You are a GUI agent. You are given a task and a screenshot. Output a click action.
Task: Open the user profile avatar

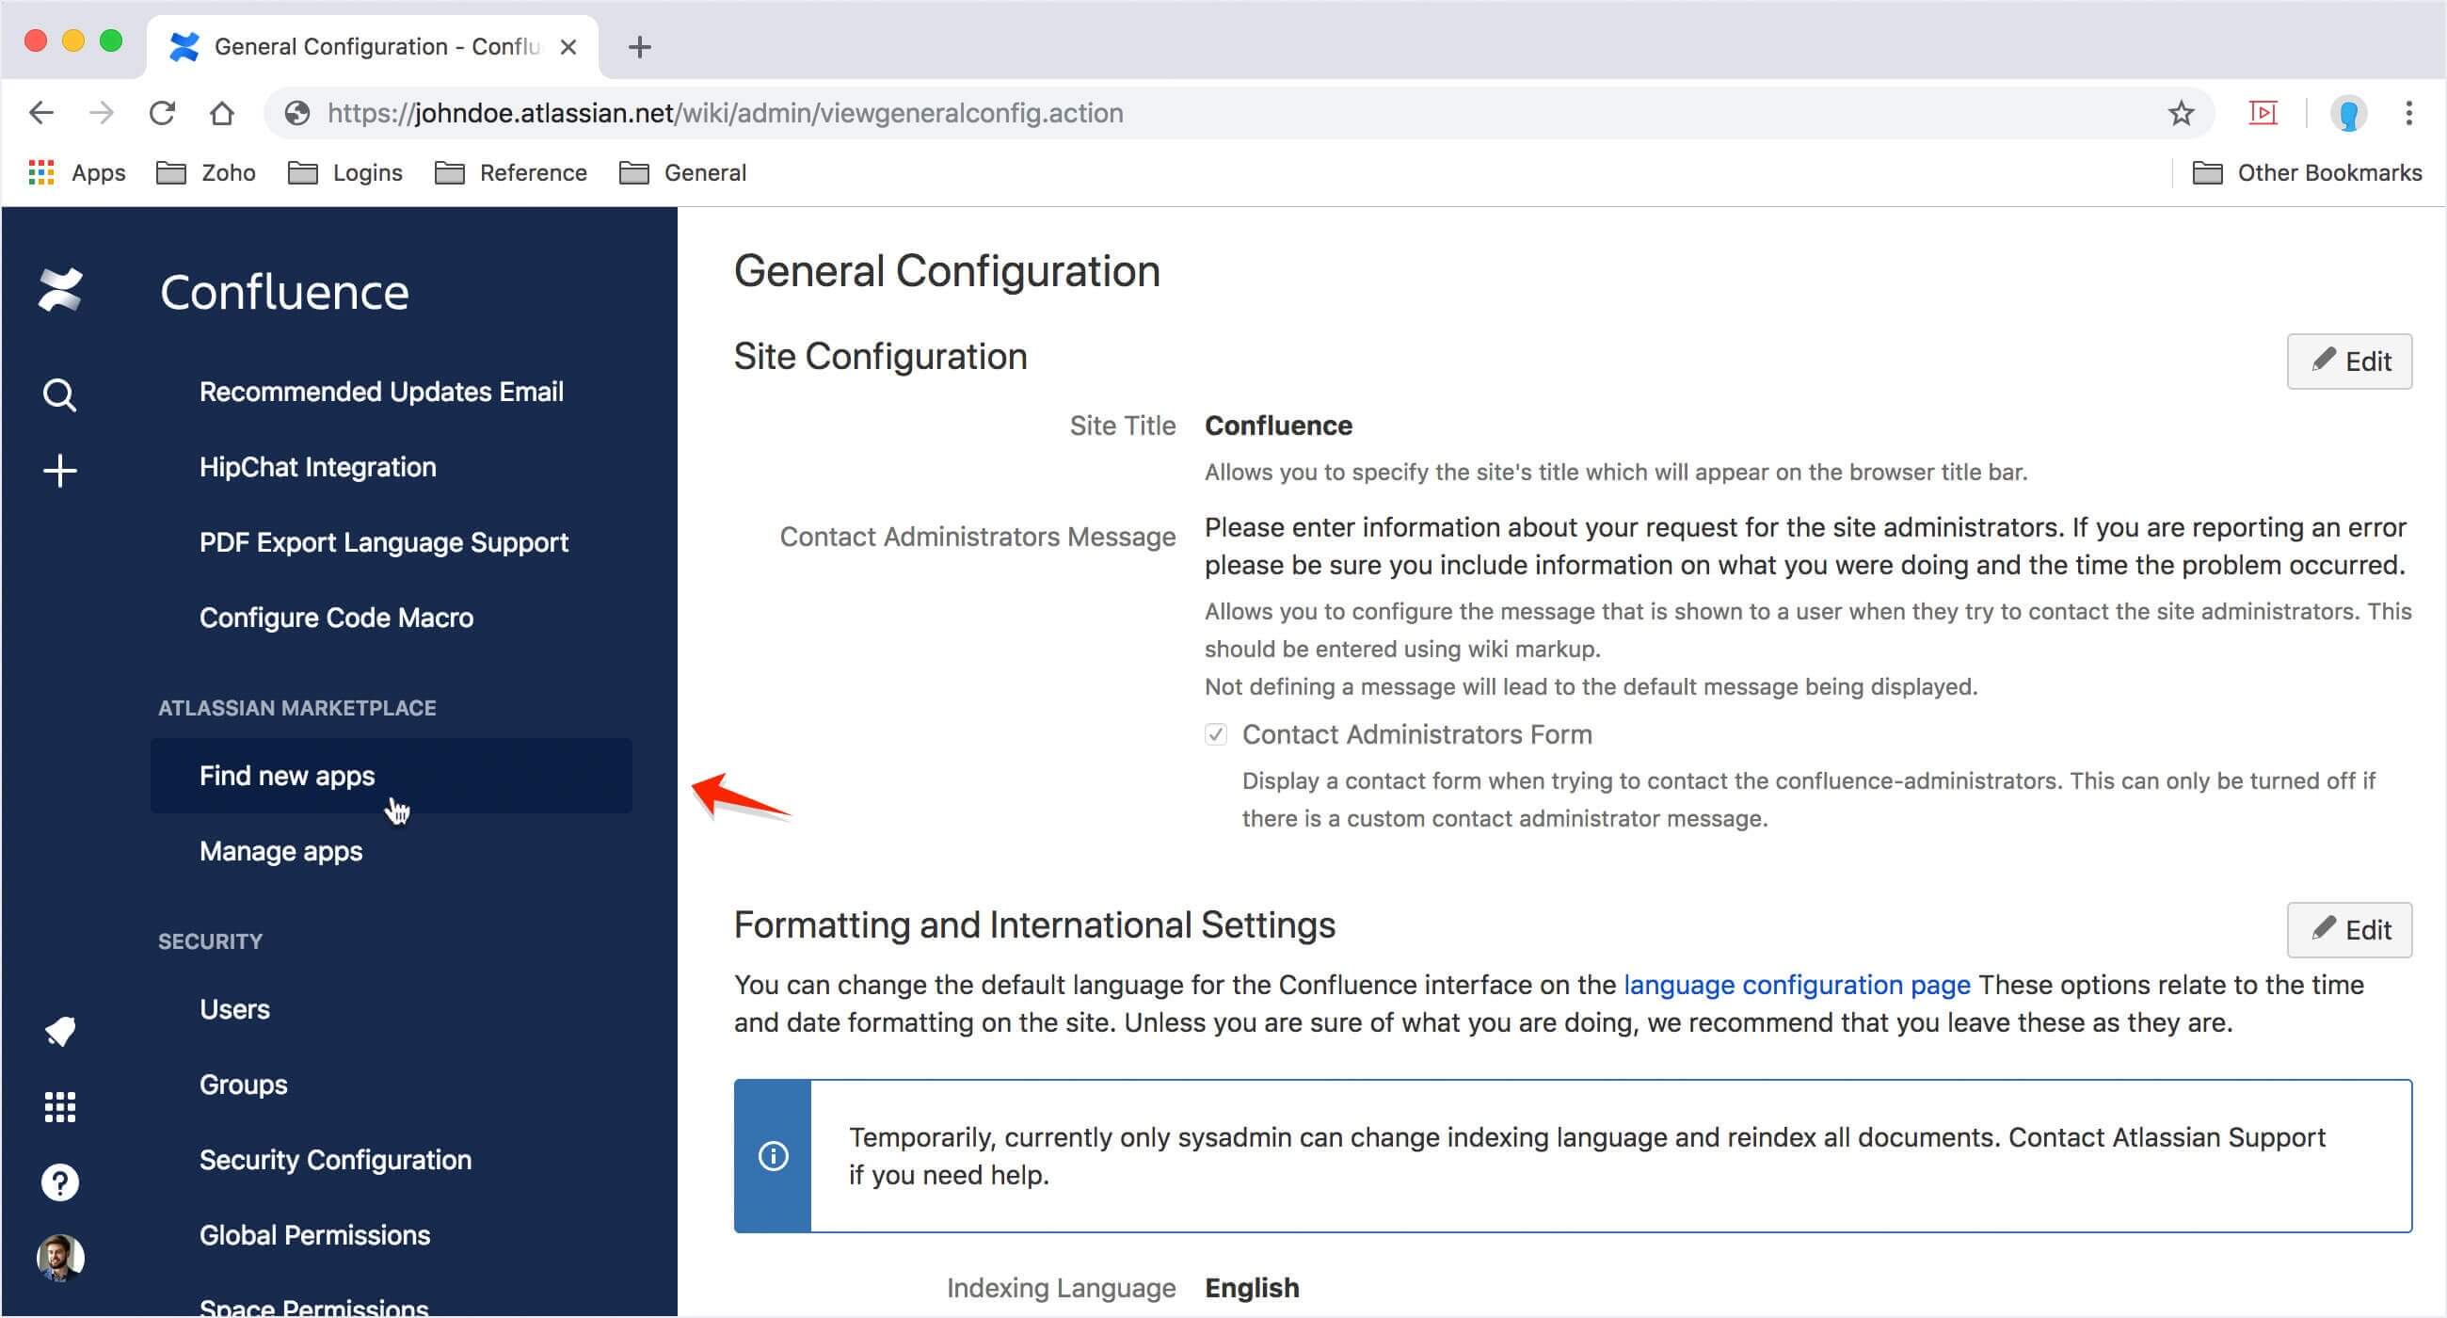(60, 1257)
